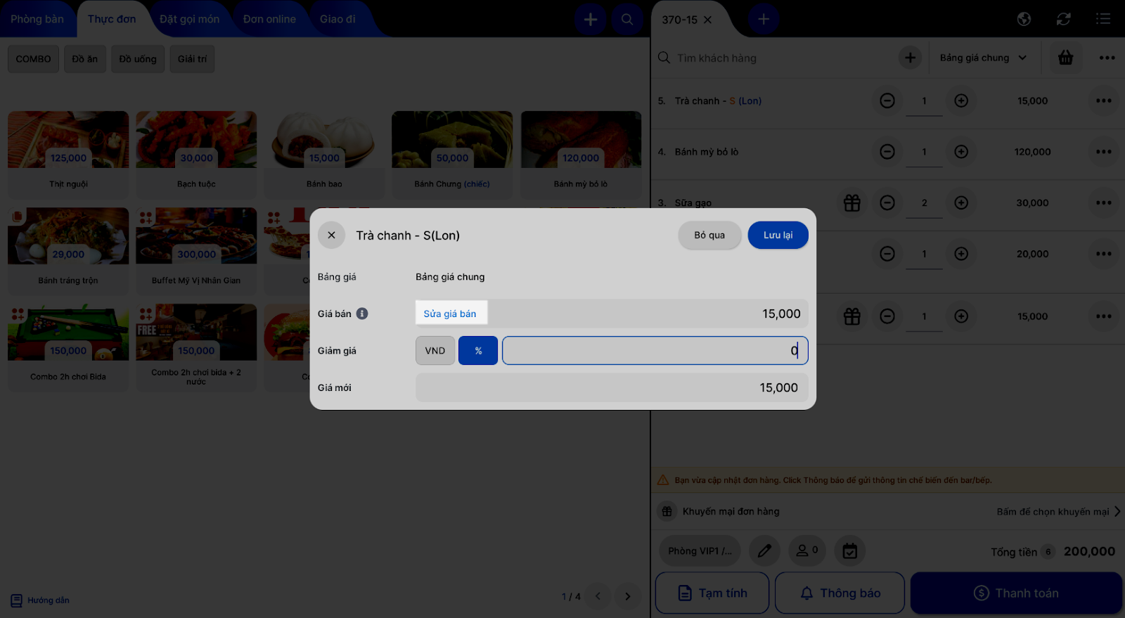Open more options for Sữa gạo row

[1103, 202]
